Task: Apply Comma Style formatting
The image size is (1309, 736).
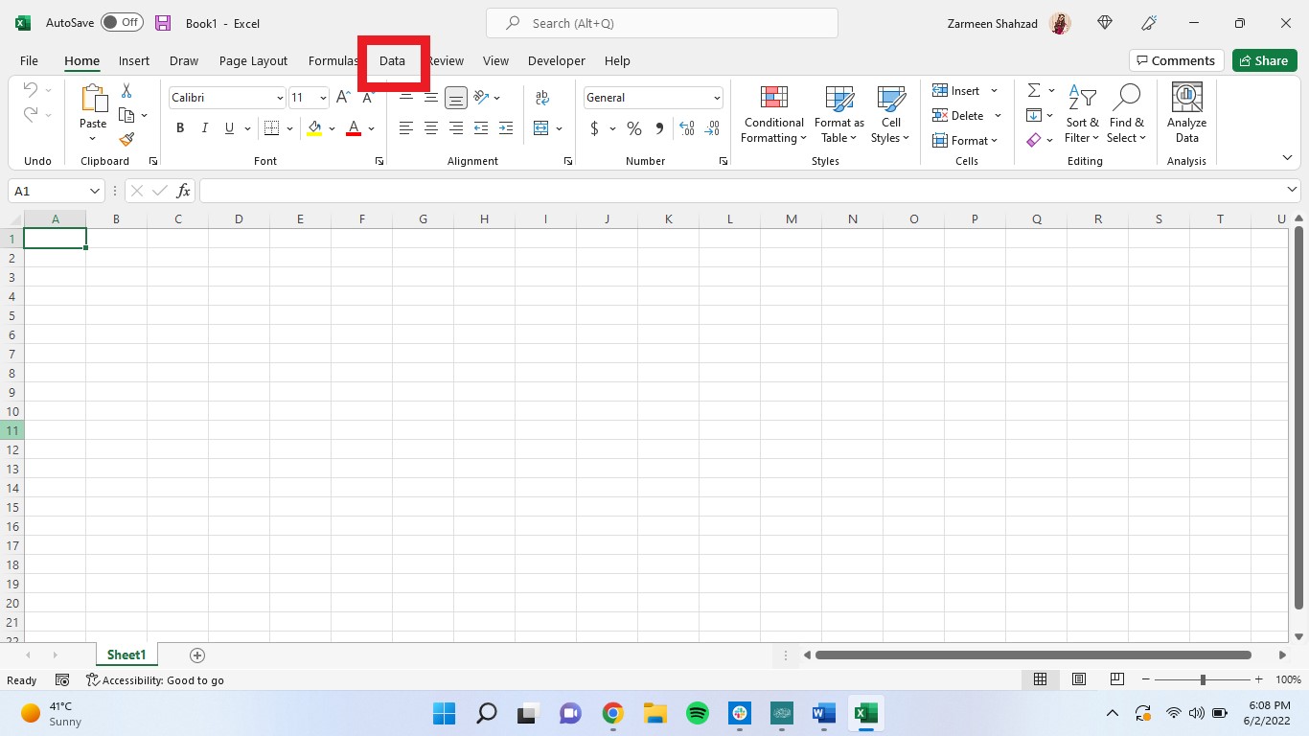Action: tap(658, 127)
